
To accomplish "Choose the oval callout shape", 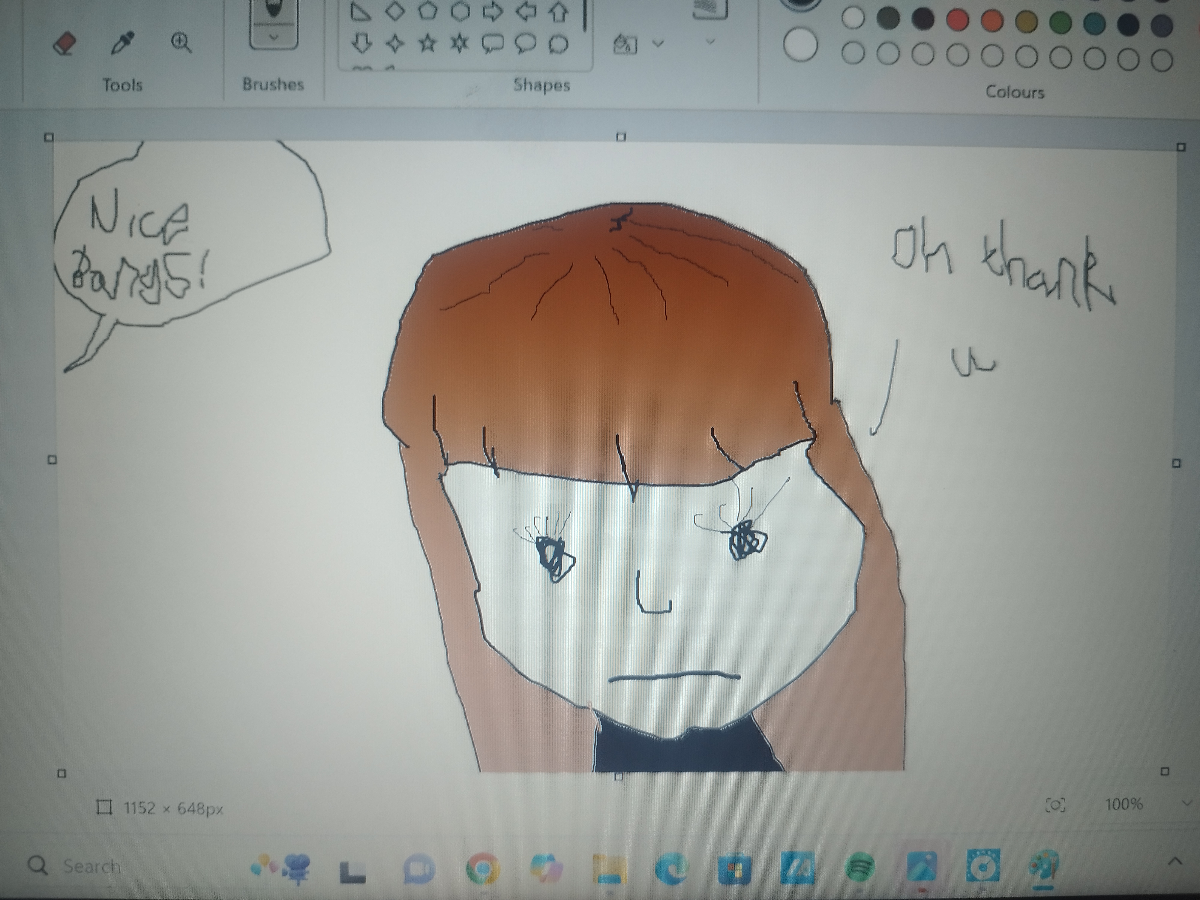I will [525, 44].
